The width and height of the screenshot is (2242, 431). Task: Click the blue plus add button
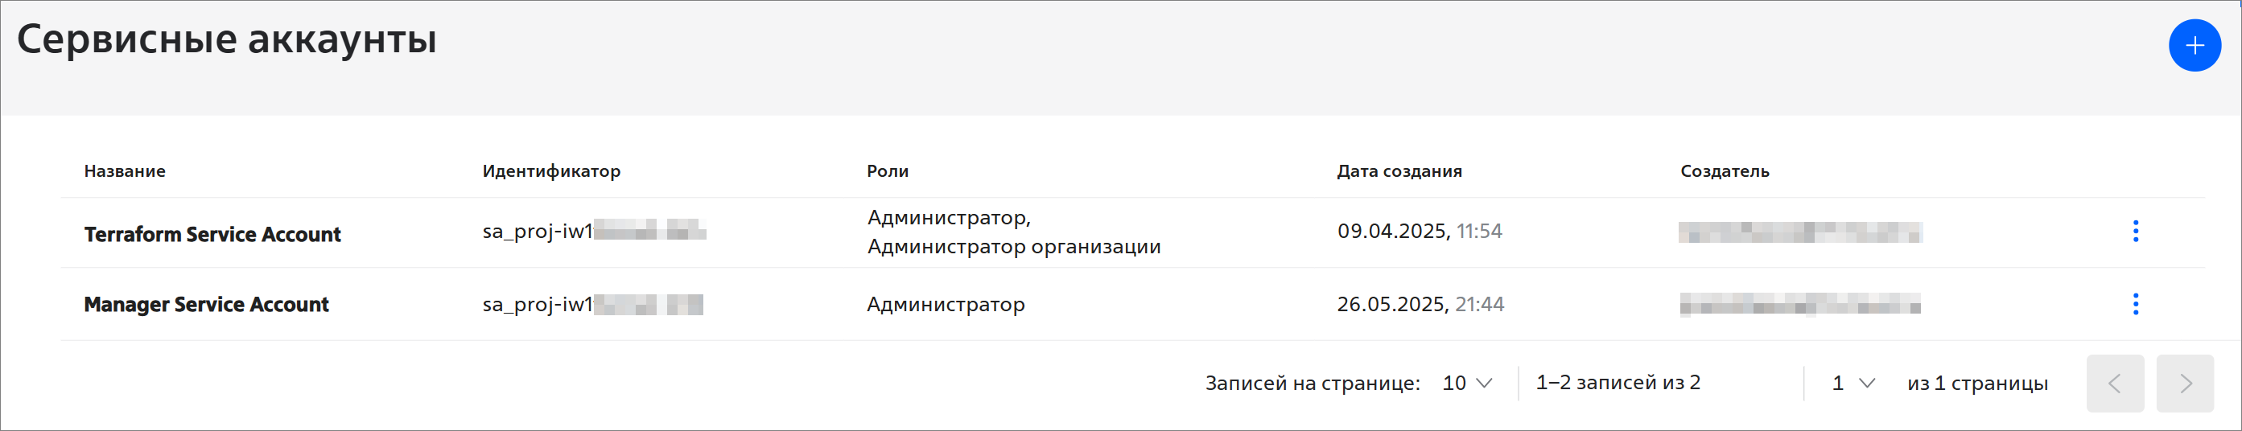click(x=2195, y=45)
